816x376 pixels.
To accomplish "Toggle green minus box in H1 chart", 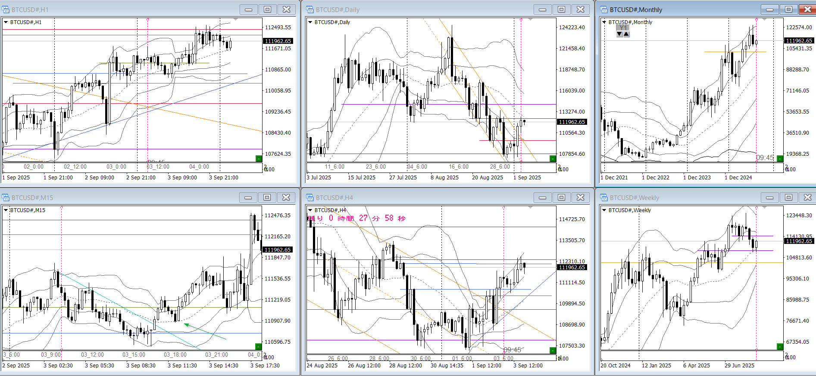I will pos(259,159).
